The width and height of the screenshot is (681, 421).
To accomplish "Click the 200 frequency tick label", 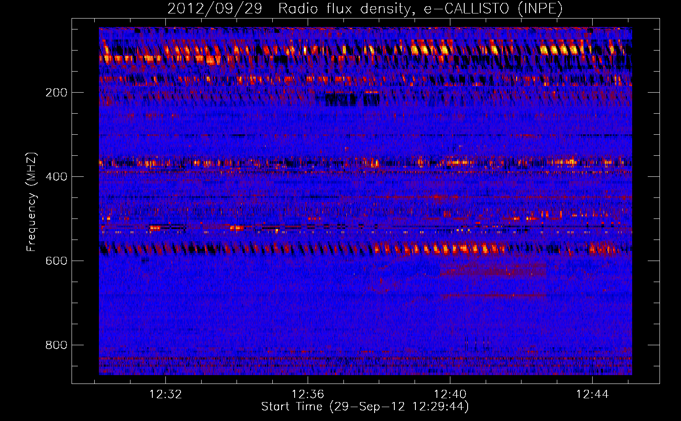I will (56, 93).
